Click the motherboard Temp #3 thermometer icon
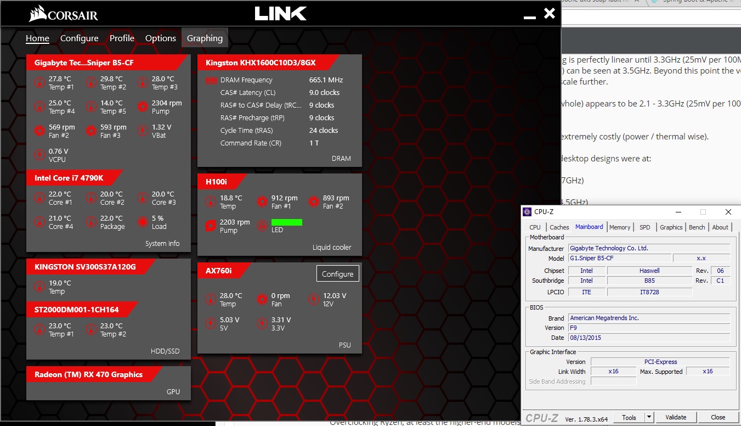 coord(143,83)
